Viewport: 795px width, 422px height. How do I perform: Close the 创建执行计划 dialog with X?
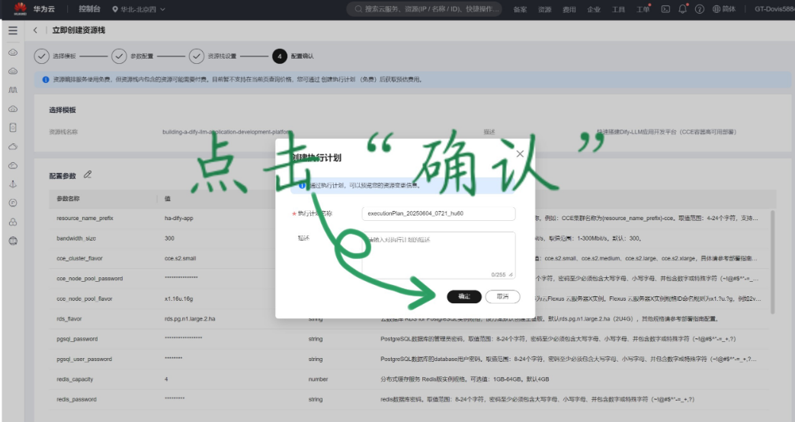(x=520, y=153)
